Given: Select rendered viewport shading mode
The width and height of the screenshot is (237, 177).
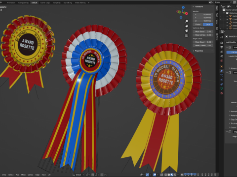Looking at the screenshot, I should click(x=175, y=175).
